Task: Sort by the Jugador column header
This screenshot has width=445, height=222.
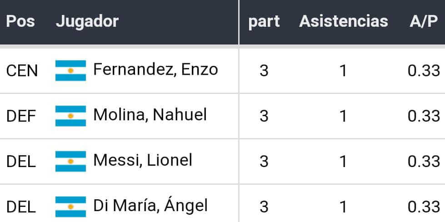Action: (x=87, y=21)
